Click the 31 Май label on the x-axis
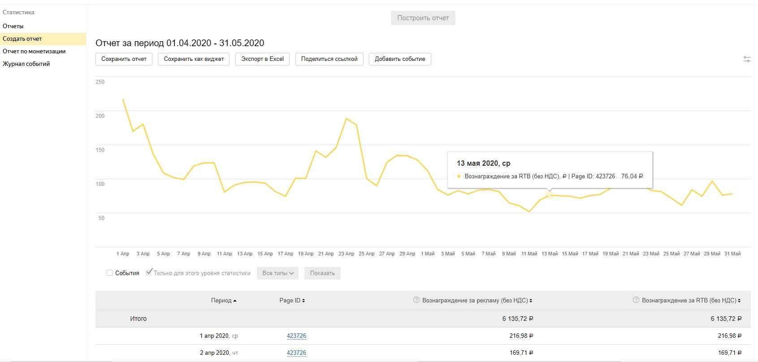 tap(732, 254)
